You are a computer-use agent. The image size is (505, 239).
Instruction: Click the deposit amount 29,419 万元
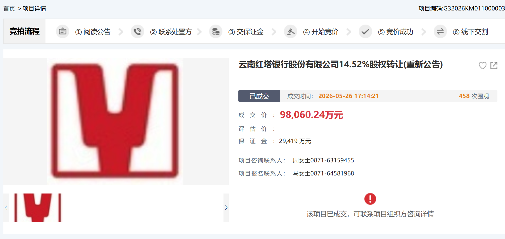pos(295,141)
